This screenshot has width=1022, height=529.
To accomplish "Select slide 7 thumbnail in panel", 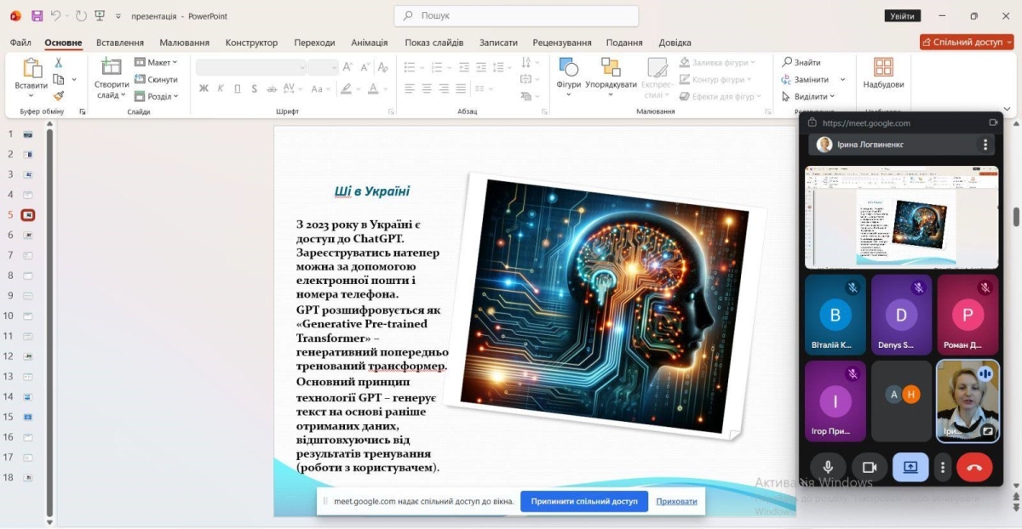I will 27,255.
